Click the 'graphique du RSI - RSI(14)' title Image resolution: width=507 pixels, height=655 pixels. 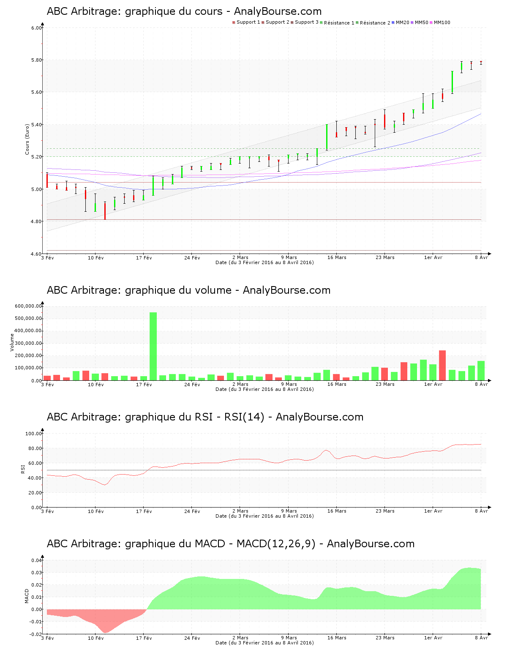pos(205,417)
